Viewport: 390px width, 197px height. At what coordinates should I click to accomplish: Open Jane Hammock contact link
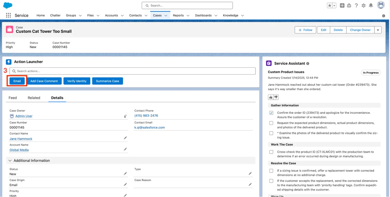21,139
